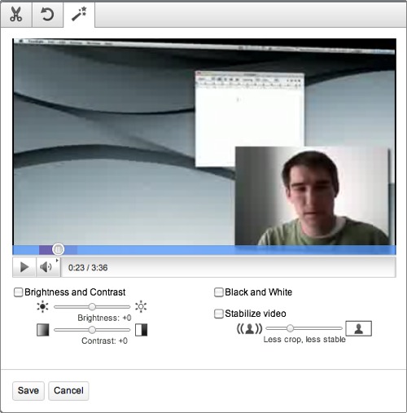The image size is (407, 413).
Task: Click the framed person crop icon
Action: 358,328
